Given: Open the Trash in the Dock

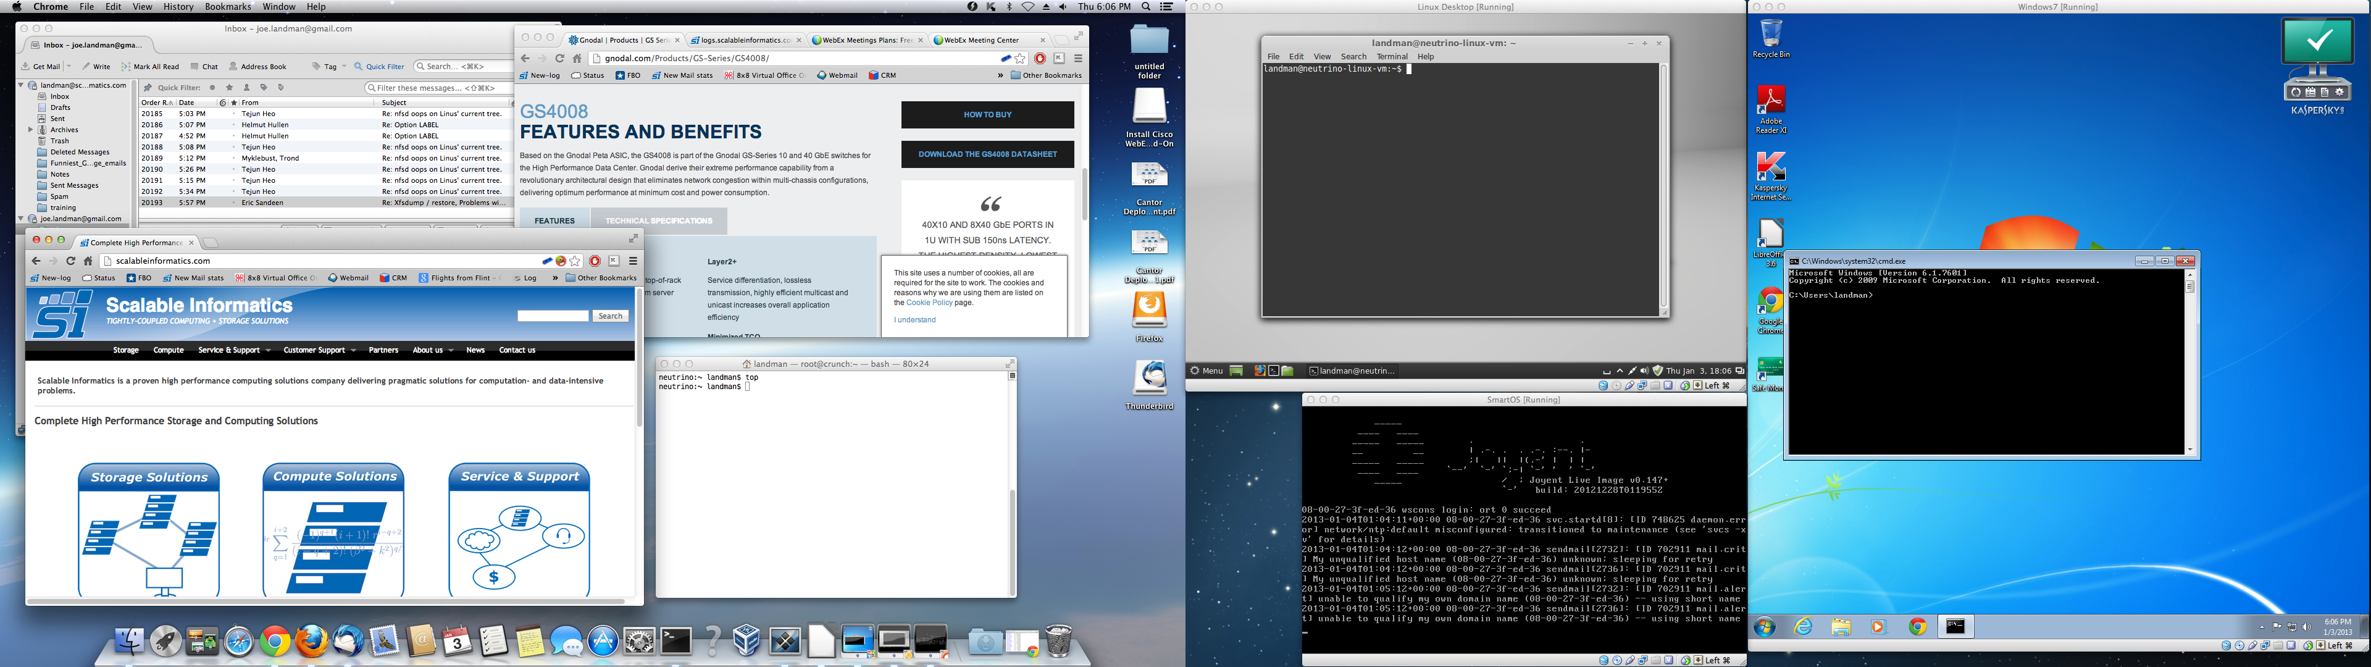Looking at the screenshot, I should point(1058,641).
